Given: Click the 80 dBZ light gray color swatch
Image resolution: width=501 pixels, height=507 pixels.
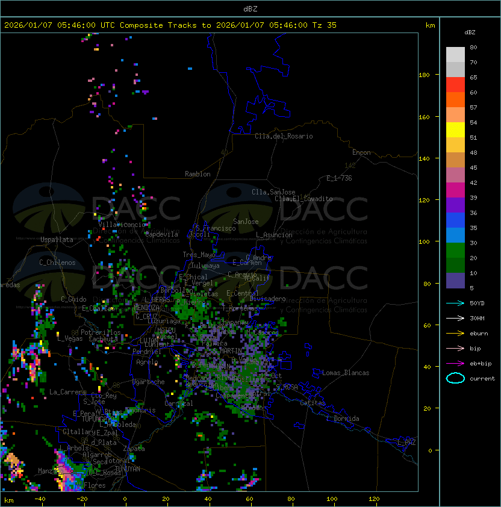Looking at the screenshot, I should click(x=455, y=54).
